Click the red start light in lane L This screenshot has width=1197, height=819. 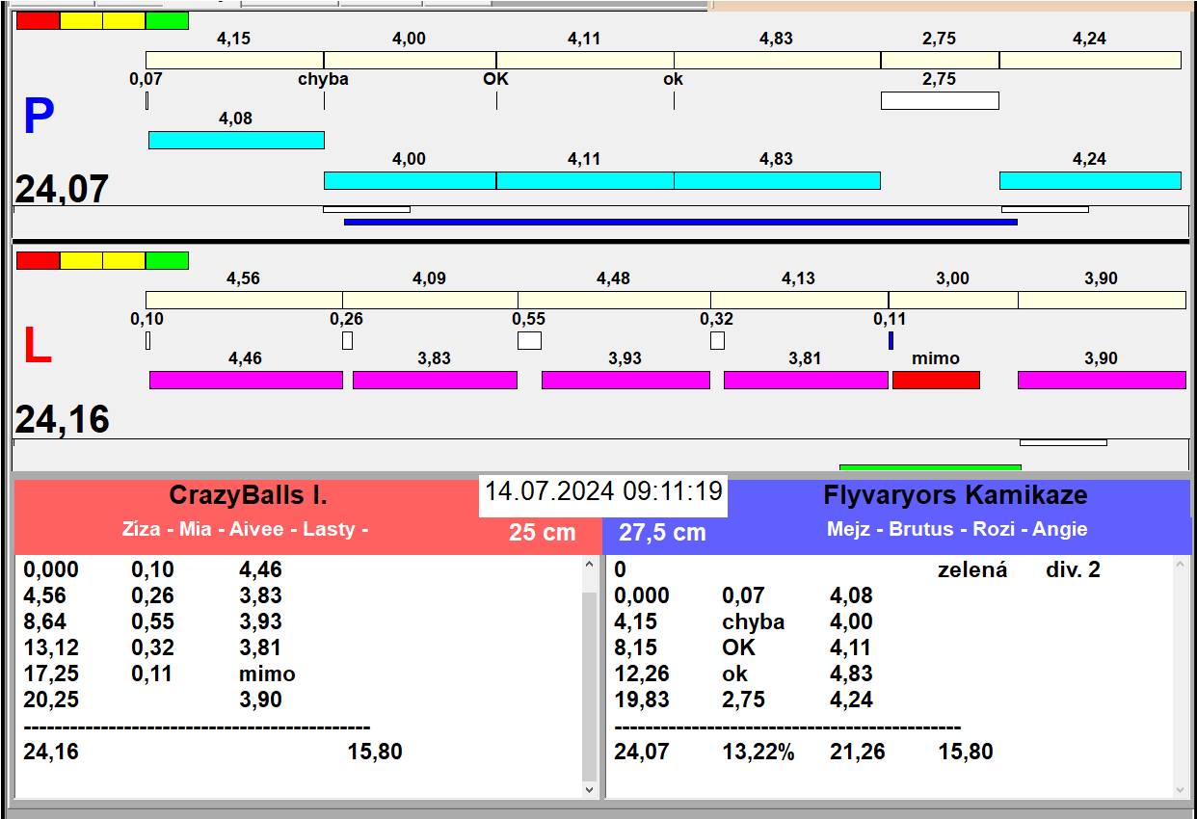(x=38, y=260)
